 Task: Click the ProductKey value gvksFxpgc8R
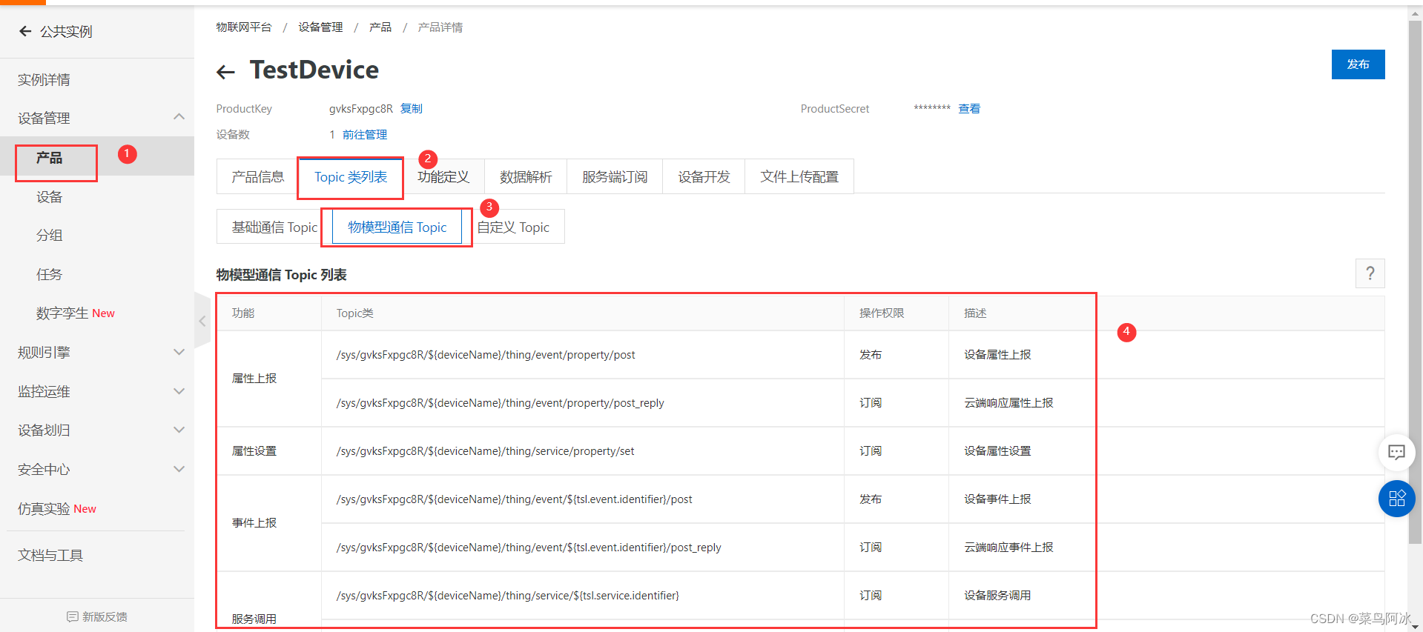tap(361, 108)
